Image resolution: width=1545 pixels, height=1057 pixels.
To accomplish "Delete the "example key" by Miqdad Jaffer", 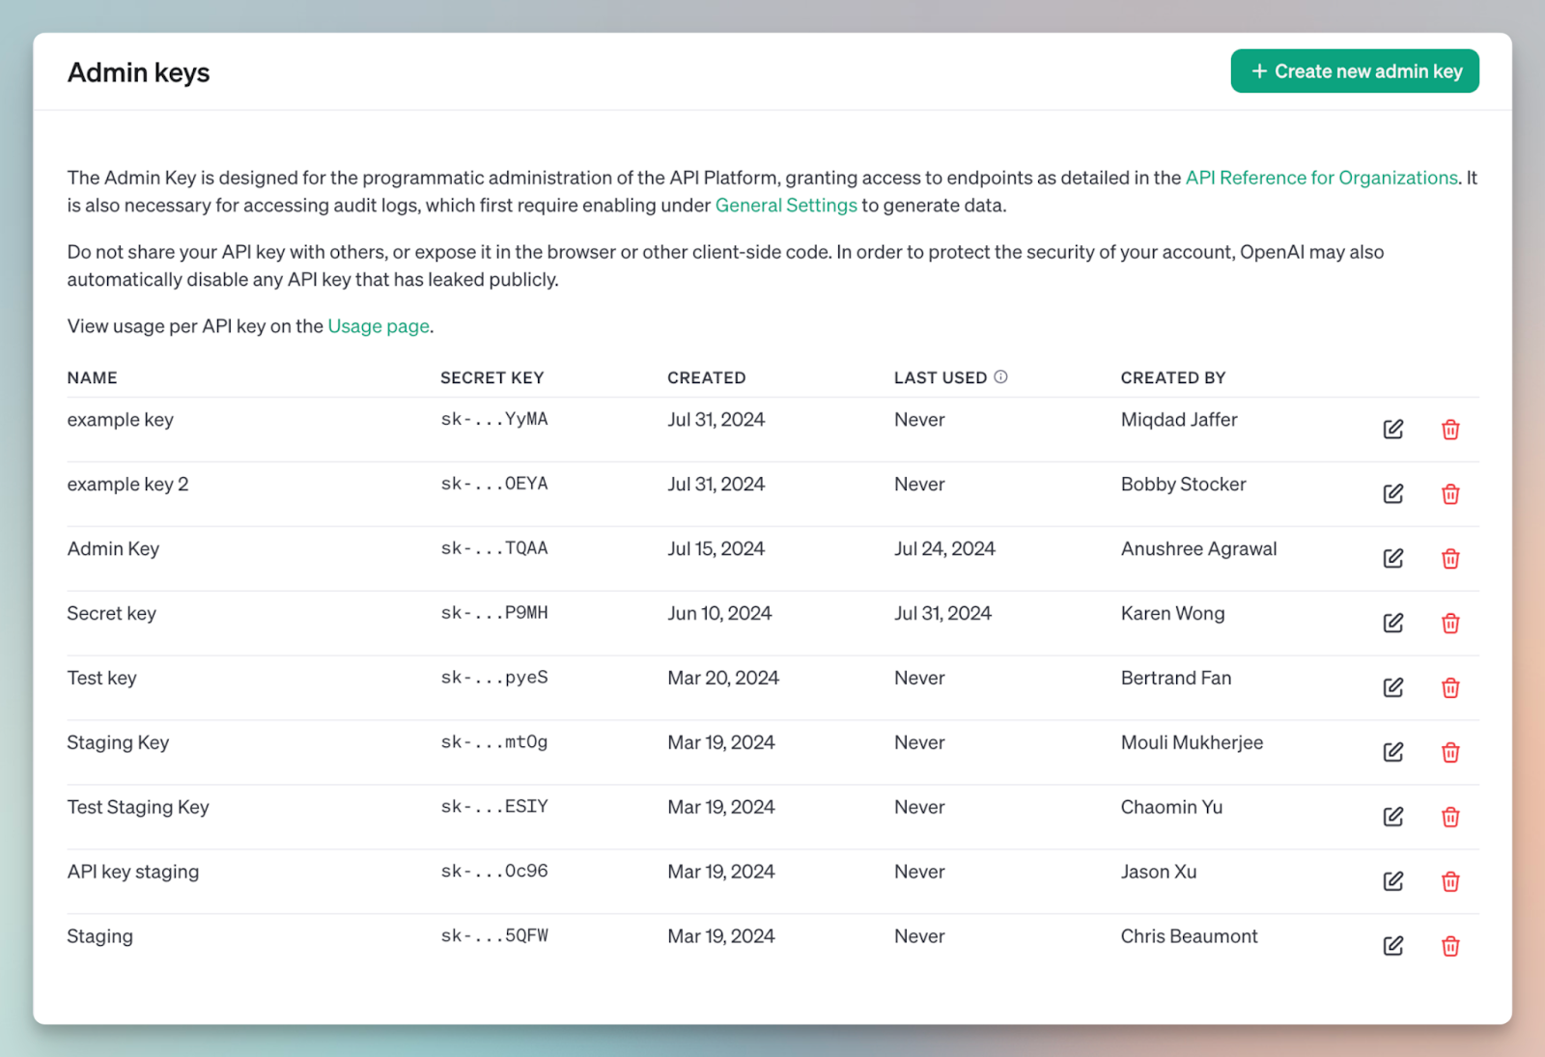I will pyautogui.click(x=1450, y=429).
